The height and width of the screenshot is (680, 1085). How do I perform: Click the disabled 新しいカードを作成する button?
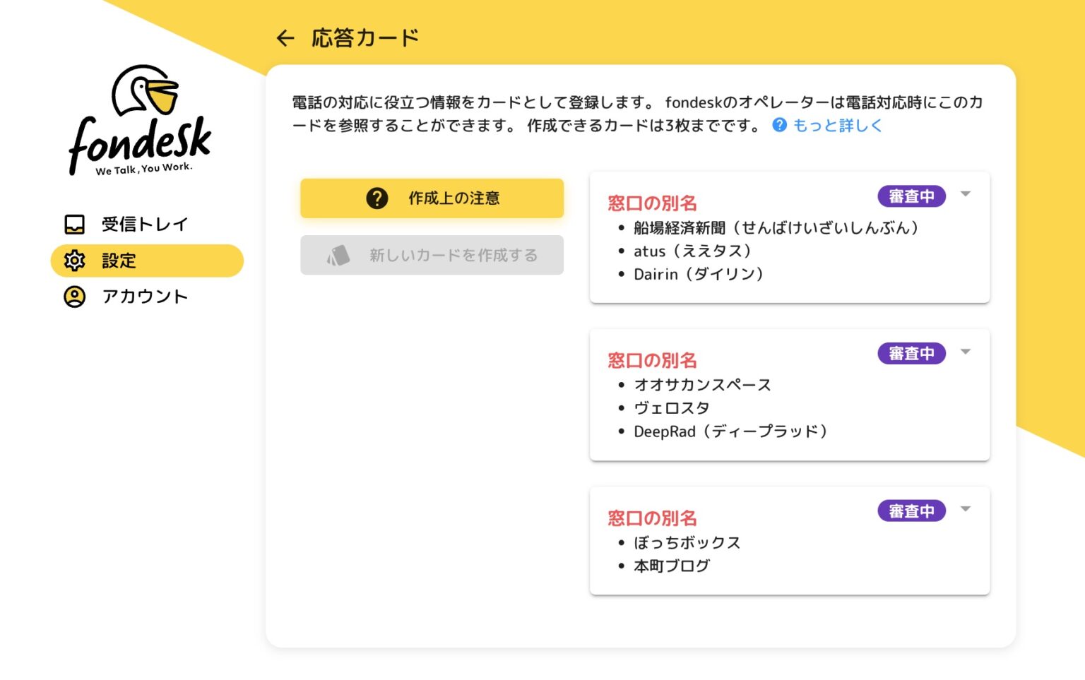[x=432, y=254]
